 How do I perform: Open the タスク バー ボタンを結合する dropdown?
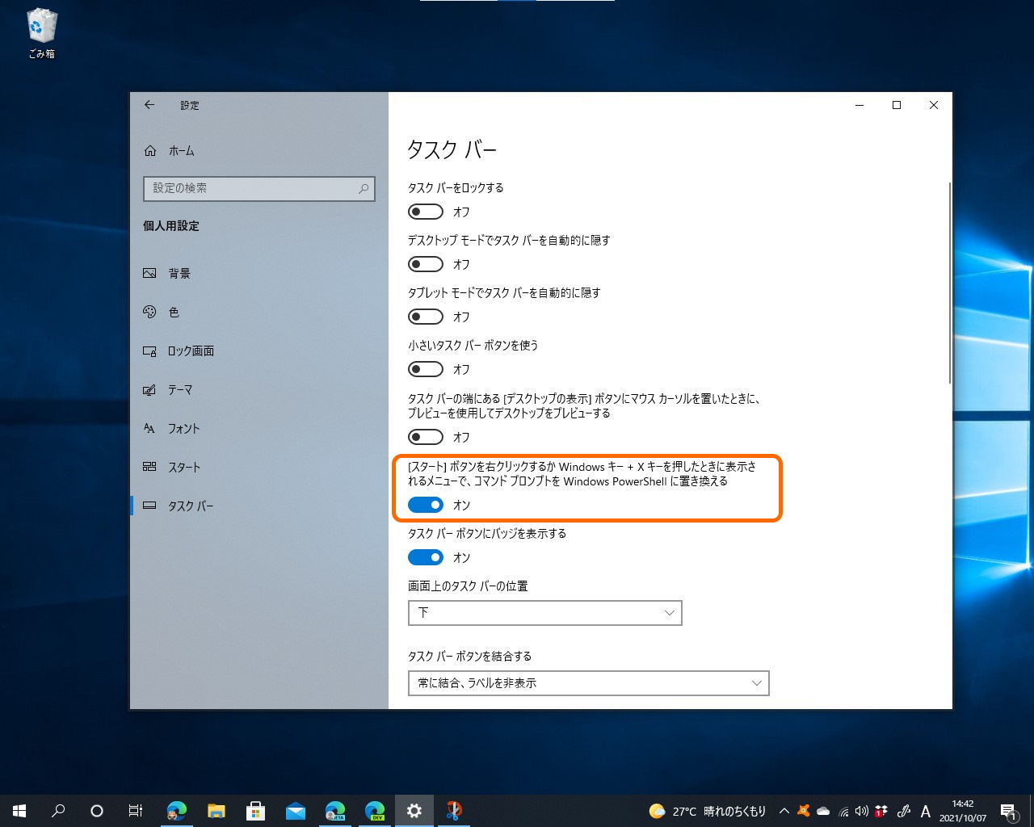tap(588, 683)
